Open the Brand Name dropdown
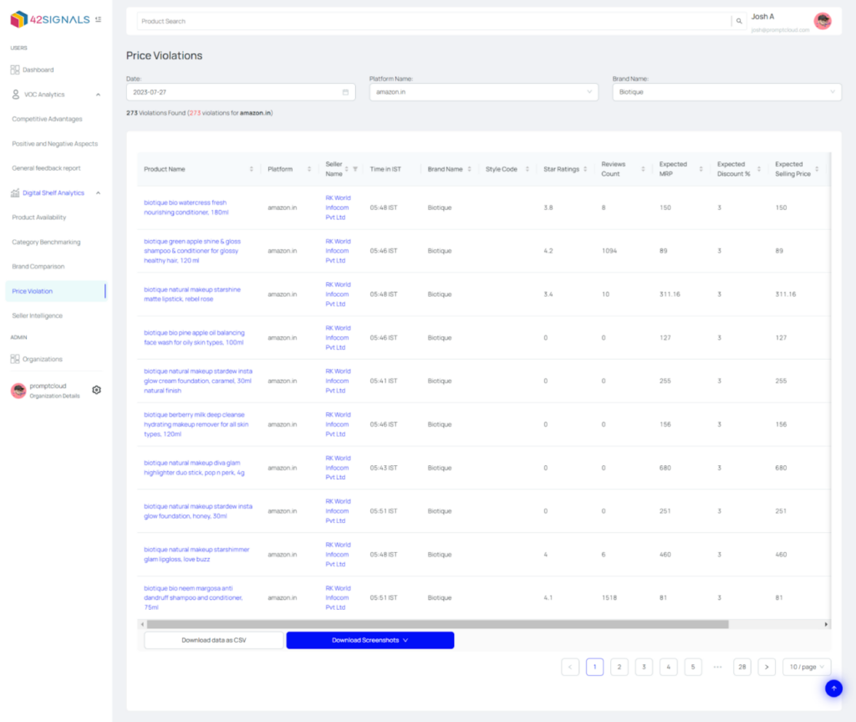Image resolution: width=856 pixels, height=722 pixels. [726, 92]
